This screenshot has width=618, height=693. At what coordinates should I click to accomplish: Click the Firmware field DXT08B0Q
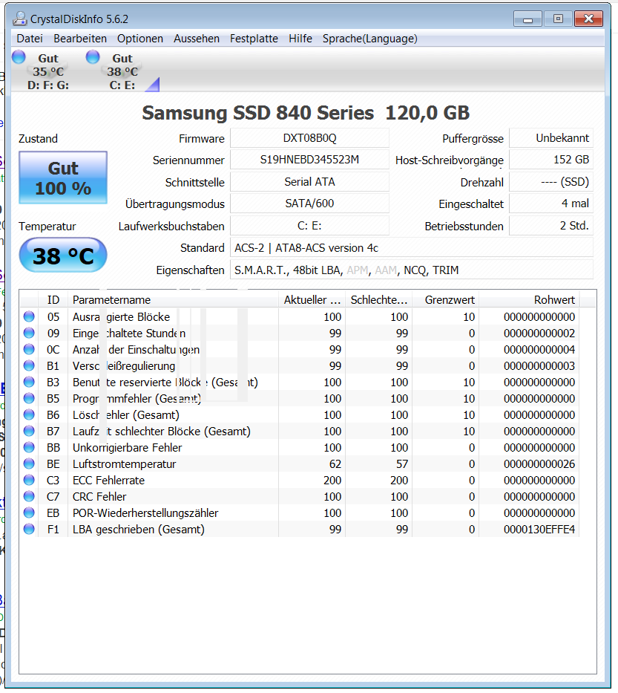pyautogui.click(x=309, y=138)
